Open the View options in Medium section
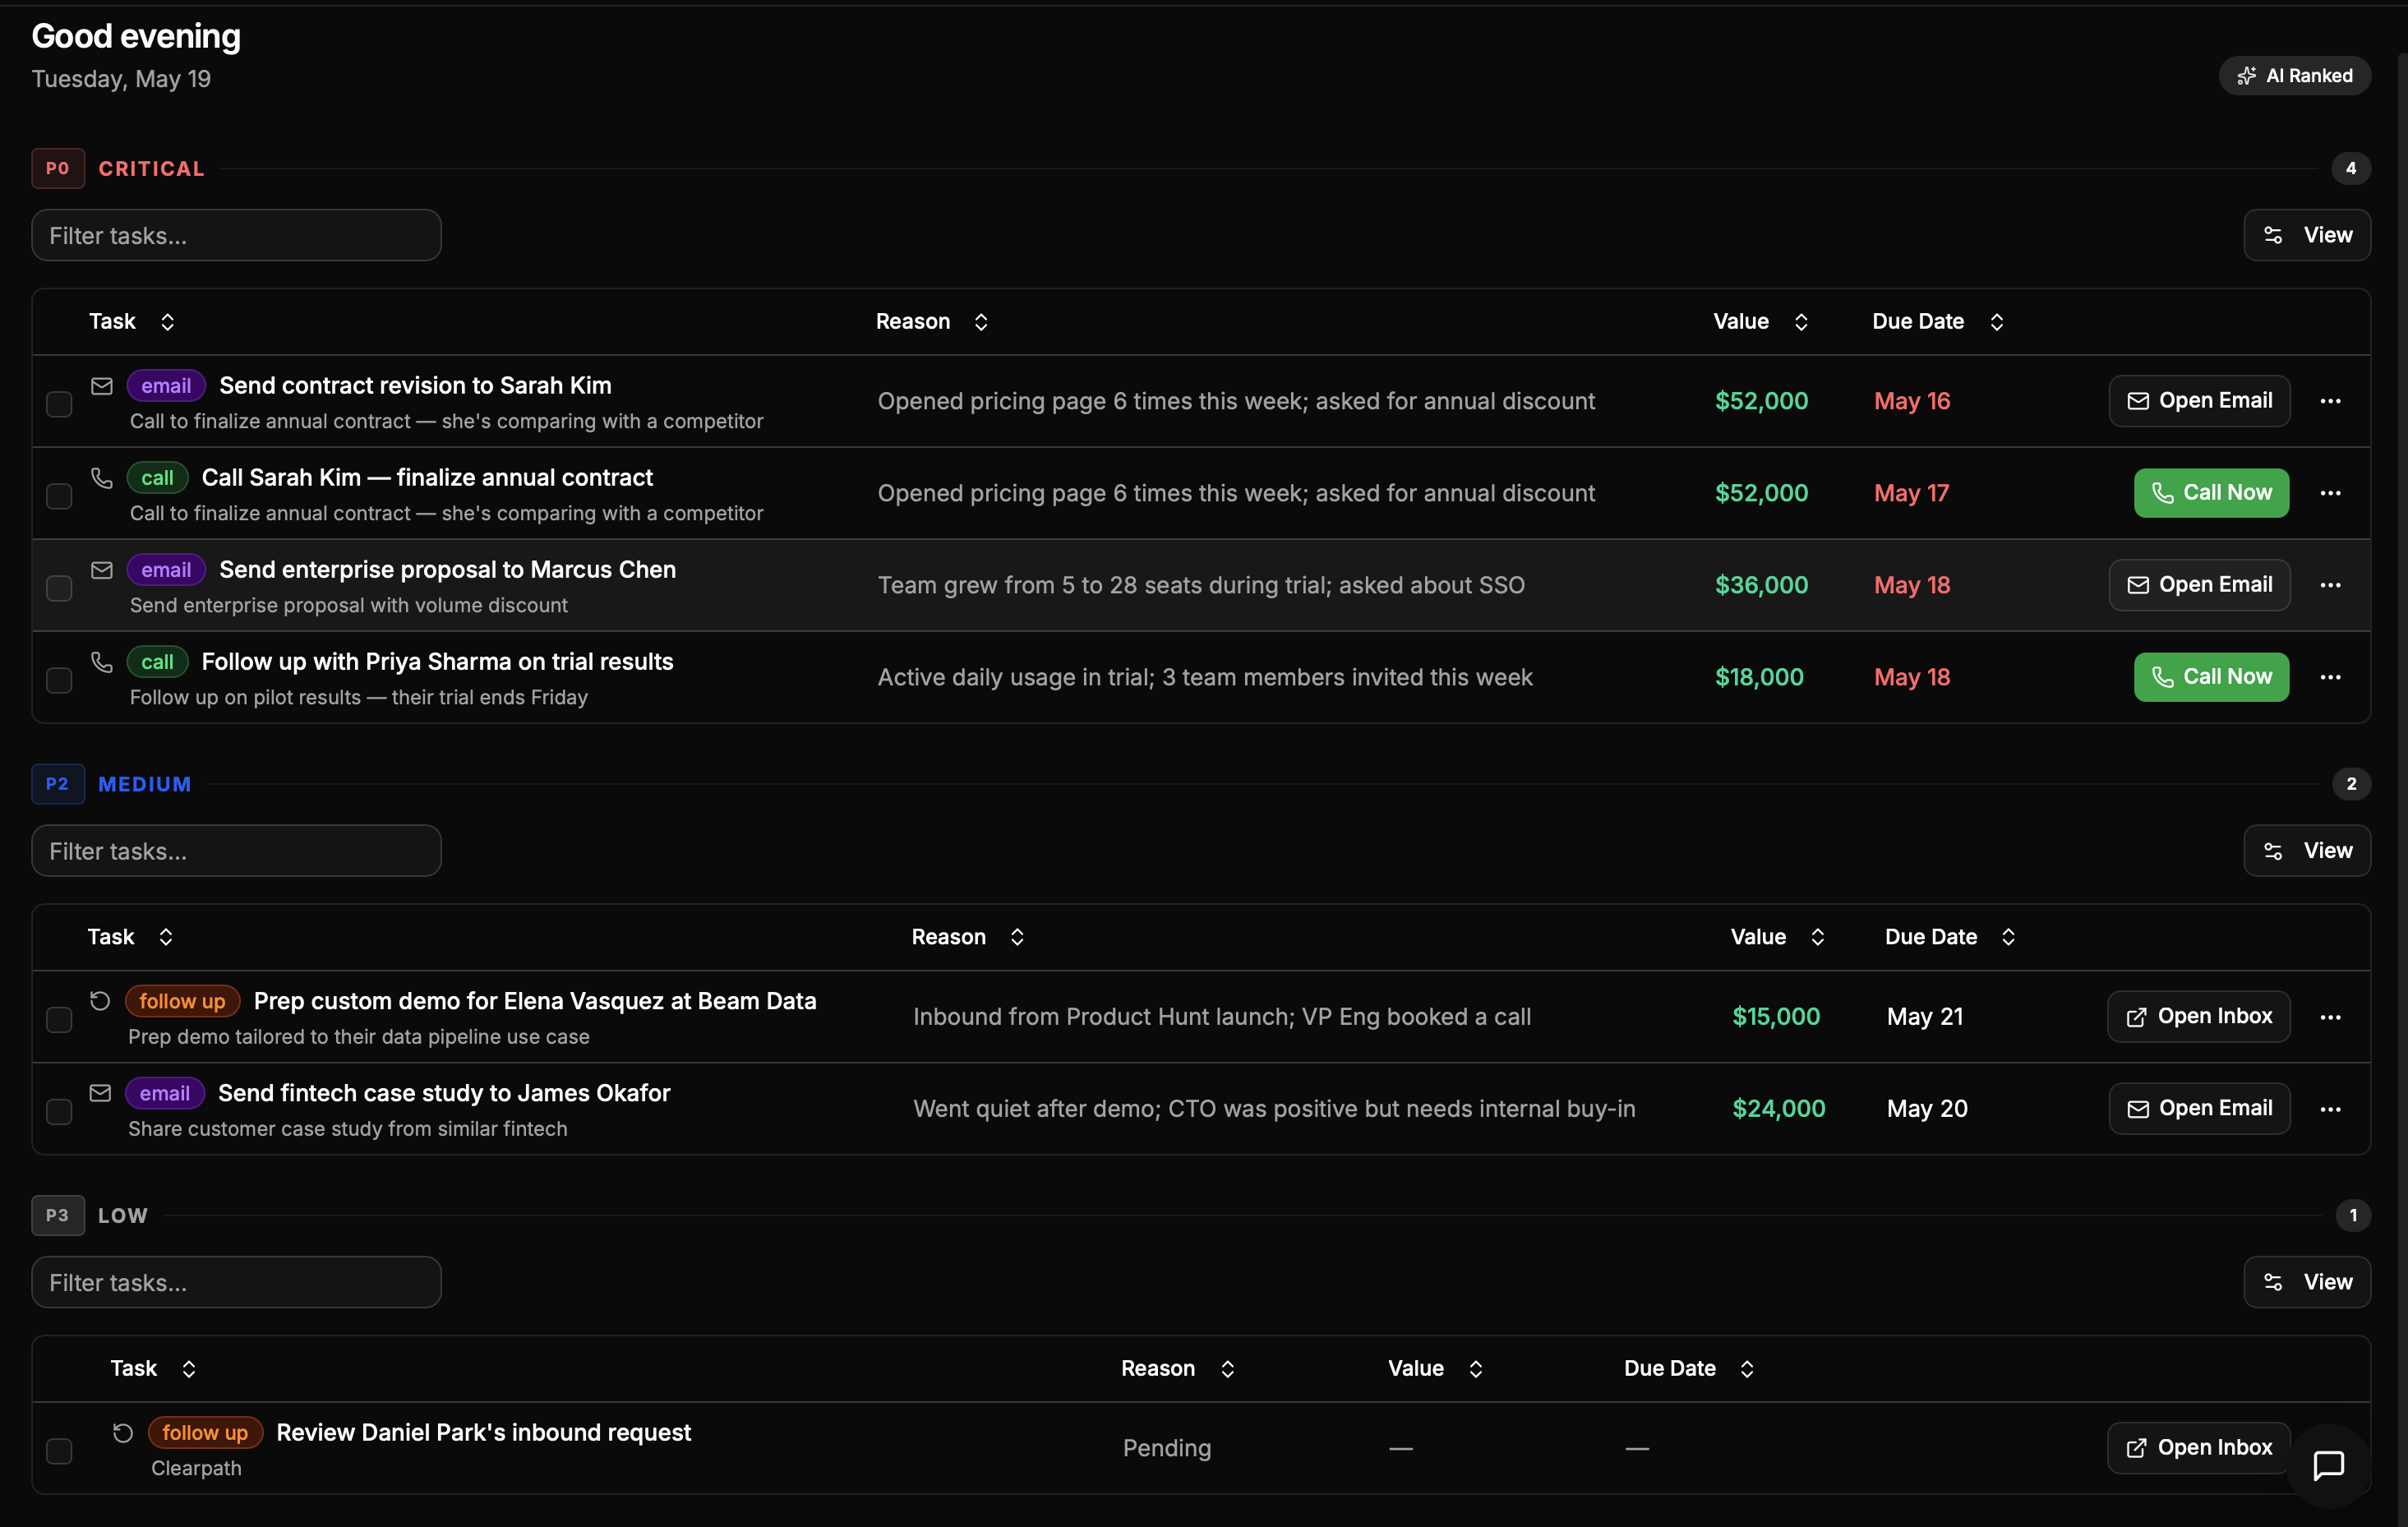This screenshot has height=1527, width=2408. point(2306,851)
